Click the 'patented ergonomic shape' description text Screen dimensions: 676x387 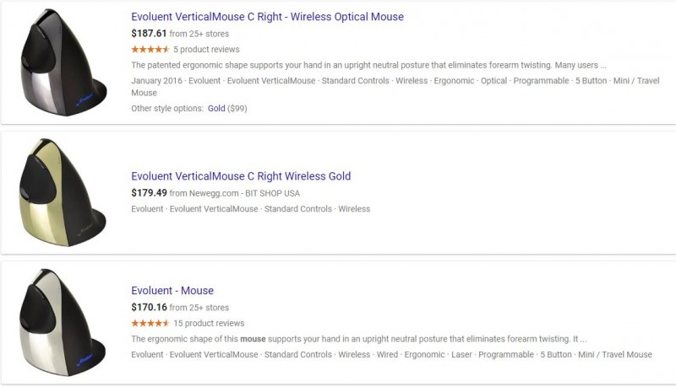tap(368, 66)
